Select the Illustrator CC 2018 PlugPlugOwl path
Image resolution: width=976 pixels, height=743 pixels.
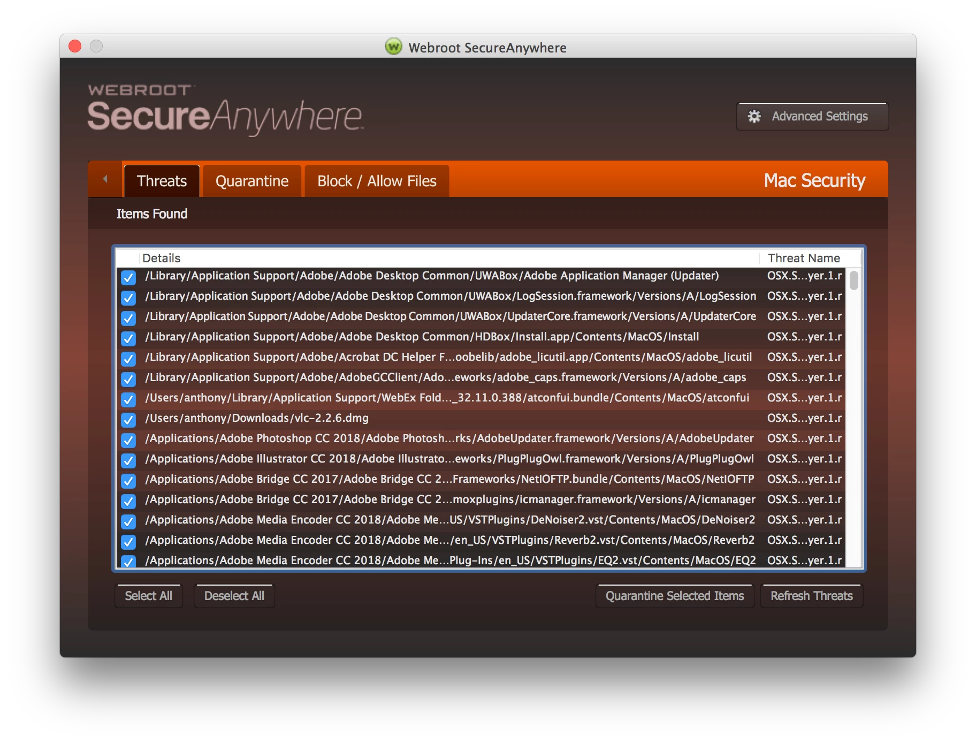(x=449, y=458)
